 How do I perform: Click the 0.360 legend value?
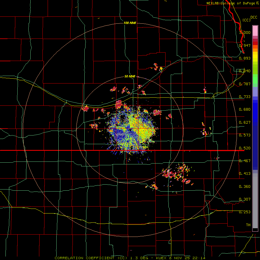coord(245,187)
